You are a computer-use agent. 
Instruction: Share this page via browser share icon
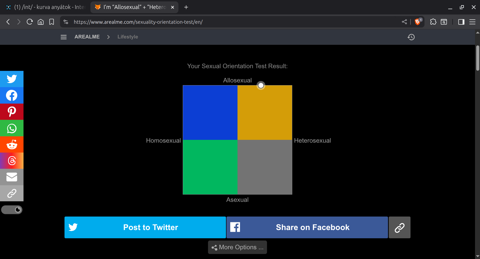(x=404, y=22)
